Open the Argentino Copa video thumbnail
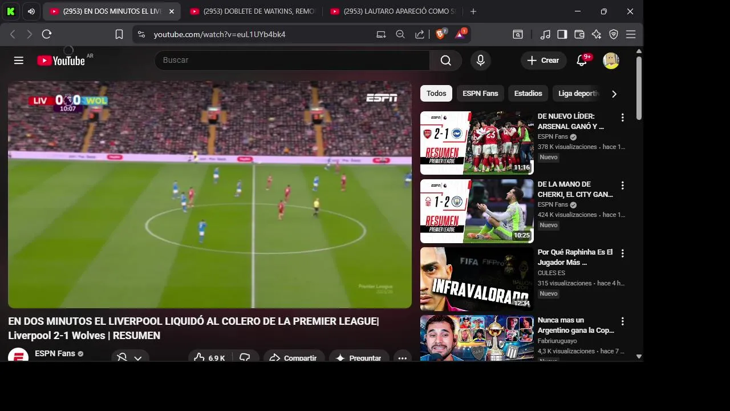 [x=477, y=338]
